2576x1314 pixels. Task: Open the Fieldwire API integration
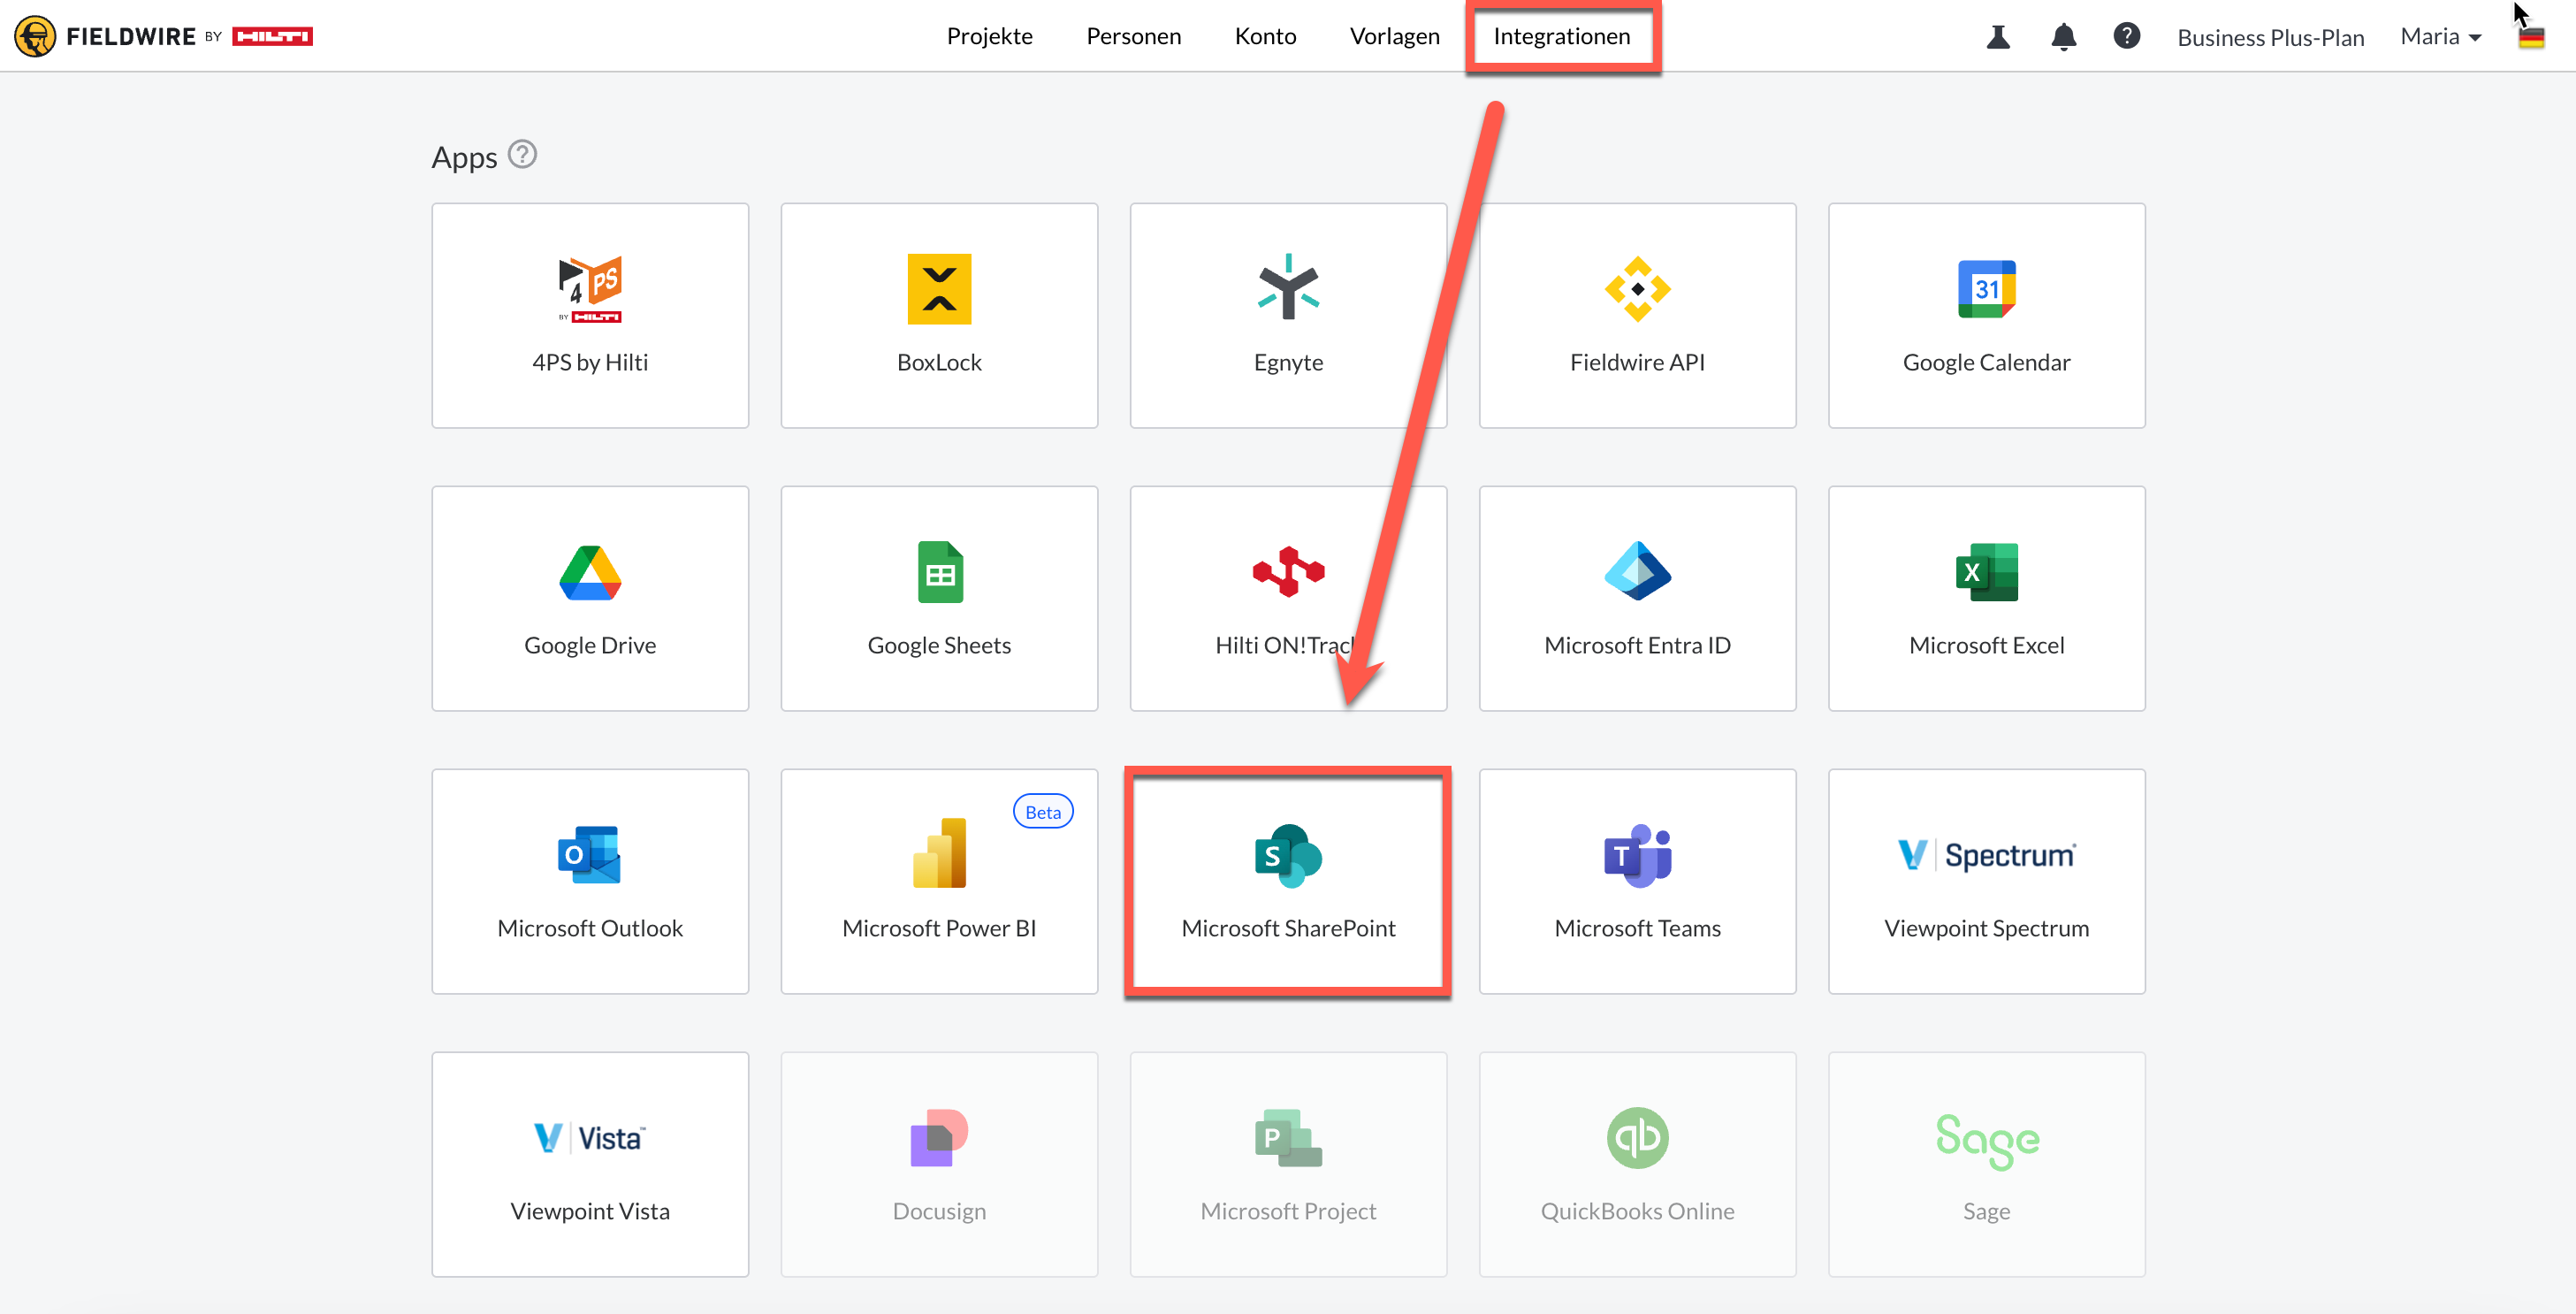pyautogui.click(x=1637, y=316)
